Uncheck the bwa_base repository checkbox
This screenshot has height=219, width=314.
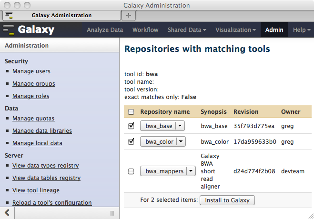tap(131, 126)
